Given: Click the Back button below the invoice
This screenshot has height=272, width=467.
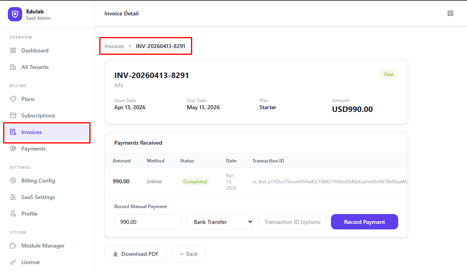Looking at the screenshot, I should click(188, 254).
